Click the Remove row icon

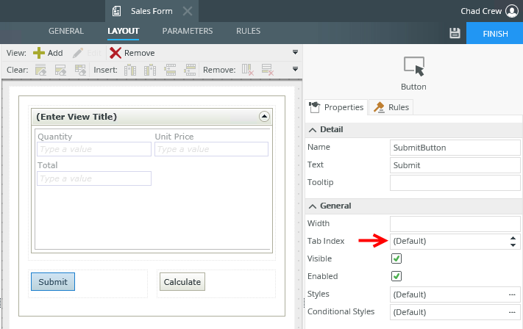[268, 70]
